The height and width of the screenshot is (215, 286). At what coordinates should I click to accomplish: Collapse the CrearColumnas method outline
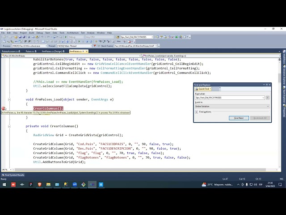click(9, 126)
